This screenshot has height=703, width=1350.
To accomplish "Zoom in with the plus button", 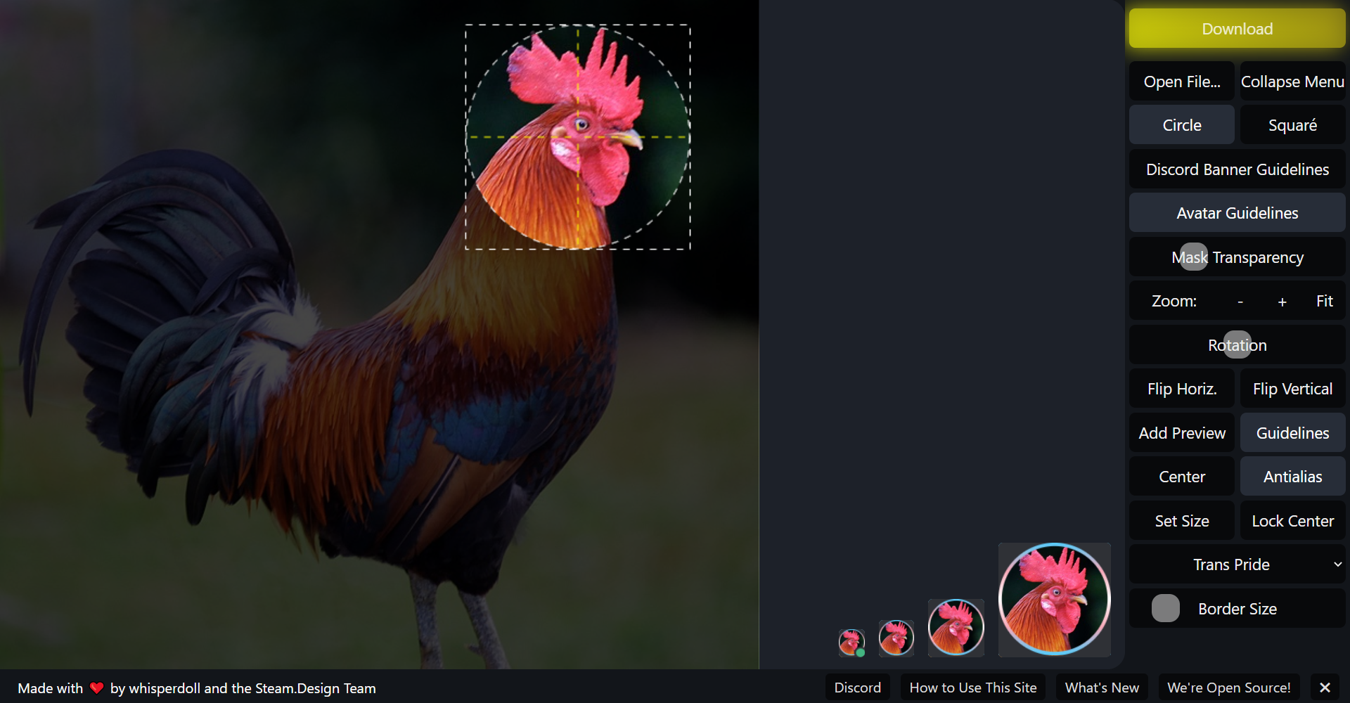I will click(1282, 302).
